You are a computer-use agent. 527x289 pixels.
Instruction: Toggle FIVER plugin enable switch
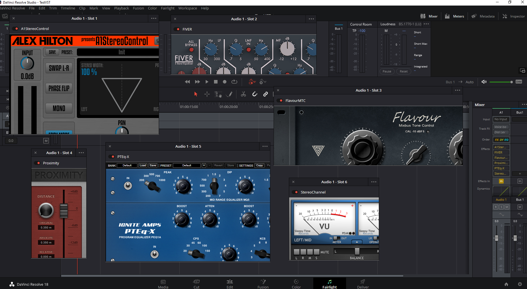click(x=177, y=29)
